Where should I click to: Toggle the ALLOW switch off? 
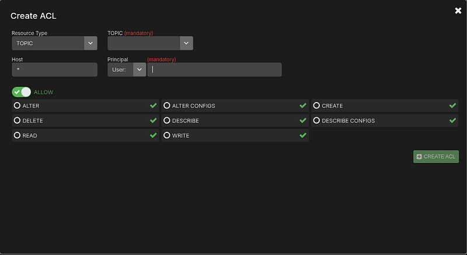click(22, 92)
